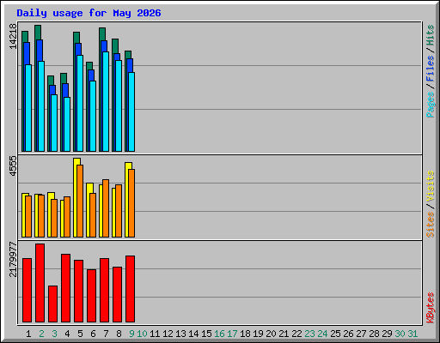Click the orange Sites bar for day 5
The image size is (440, 343).
pyautogui.click(x=80, y=201)
